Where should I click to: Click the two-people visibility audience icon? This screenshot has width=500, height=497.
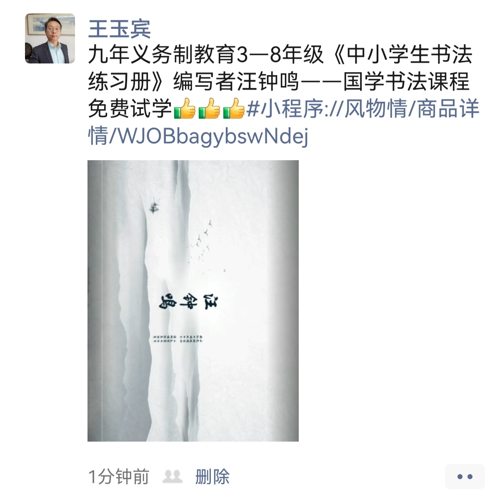click(172, 476)
